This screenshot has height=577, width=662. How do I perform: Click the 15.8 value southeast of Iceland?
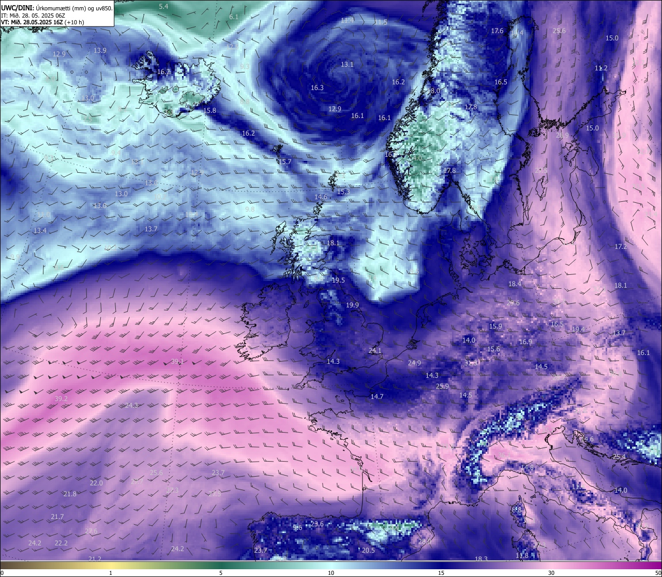click(x=209, y=110)
